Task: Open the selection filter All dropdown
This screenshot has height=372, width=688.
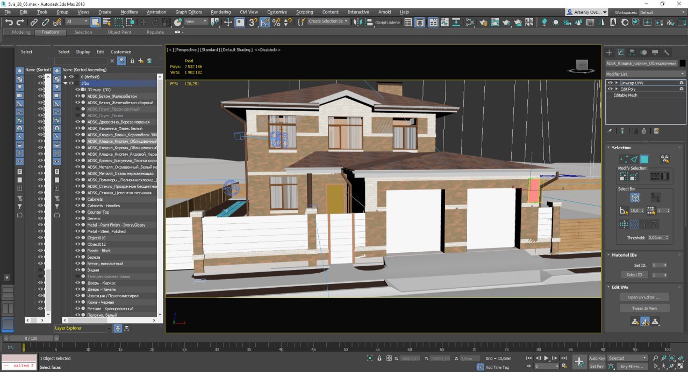Action: [x=77, y=21]
